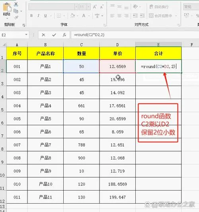The image size is (199, 212).
Task: Expand the Copy options dropdown arrow
Action: point(21,11)
